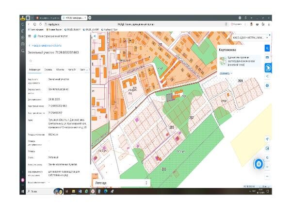Activate the blue search tool on the map toolbar
Screen dimensions: 291x206
(267, 48)
